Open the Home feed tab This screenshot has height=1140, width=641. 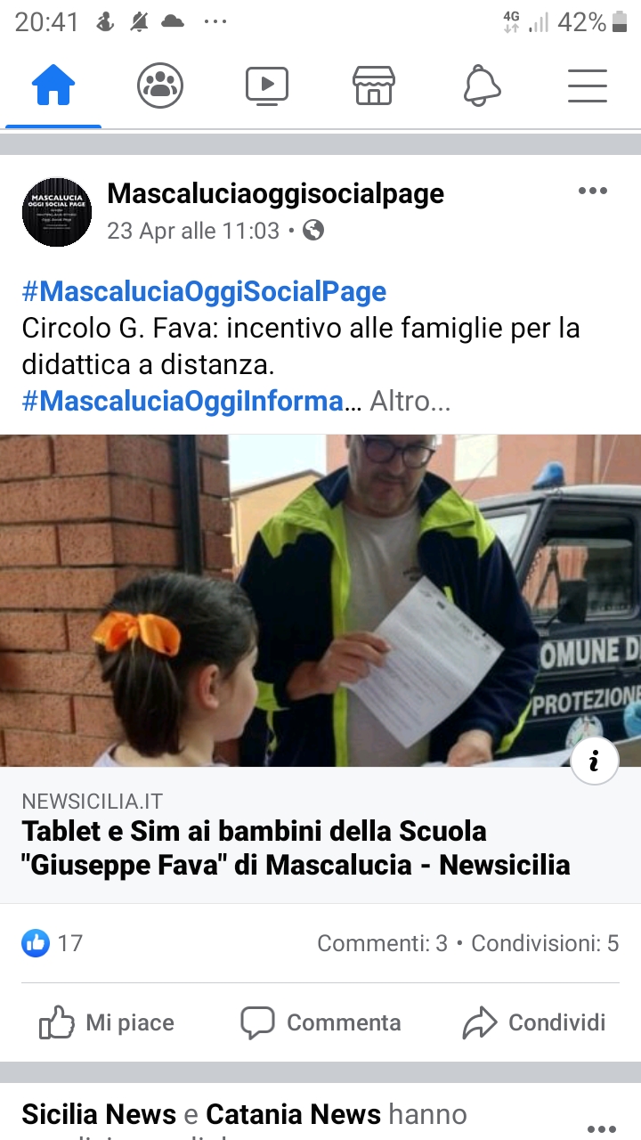coord(53,86)
